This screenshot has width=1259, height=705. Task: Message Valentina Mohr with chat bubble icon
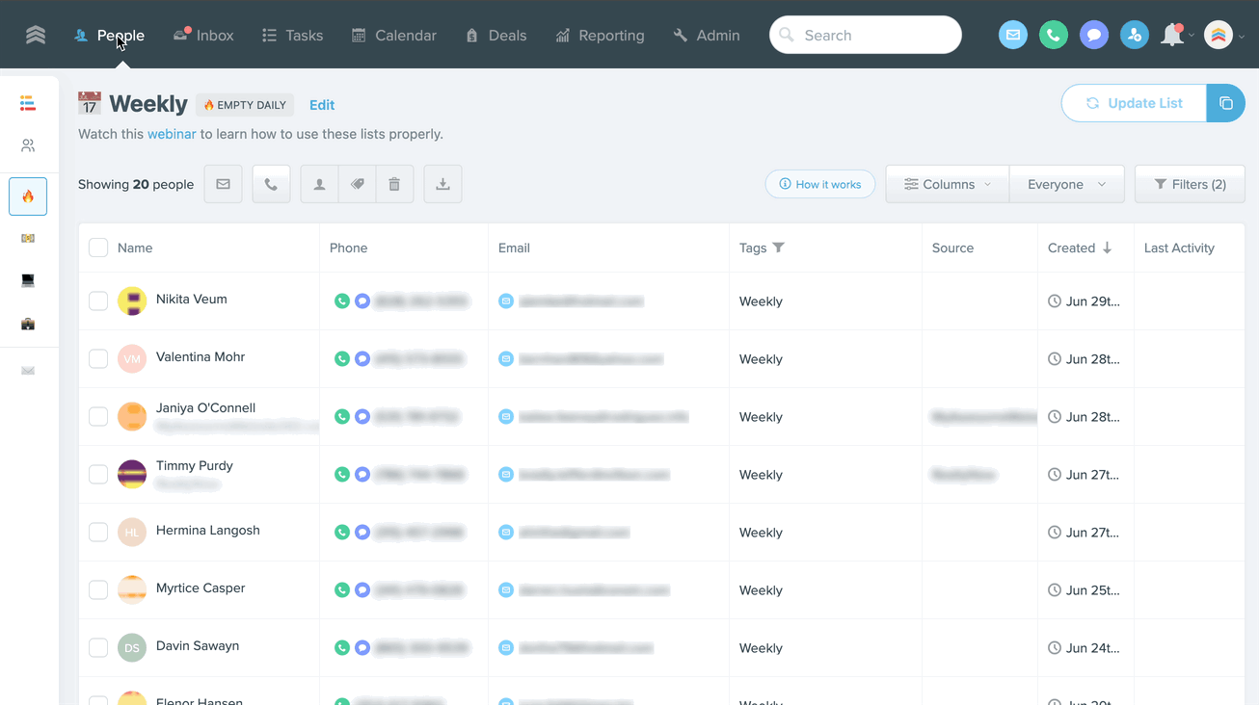[x=362, y=359]
